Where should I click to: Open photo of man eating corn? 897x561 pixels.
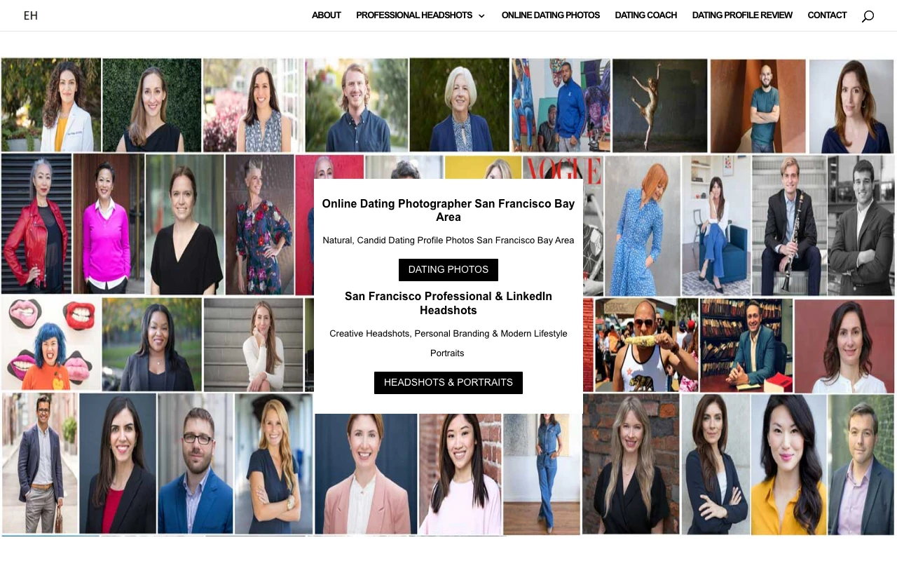646,344
